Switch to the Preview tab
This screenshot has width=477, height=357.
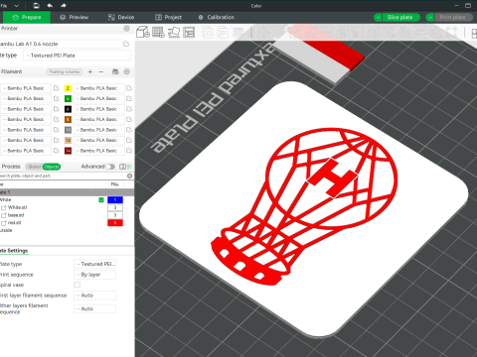point(74,17)
